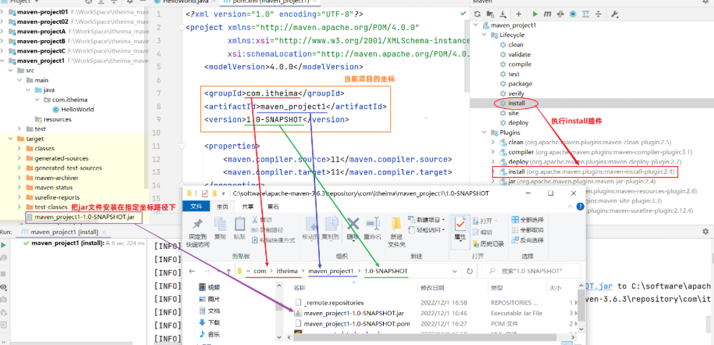Viewport: 714px width, 345px height.
Task: Collapse maven_project1 root in Maven panel
Action: [476, 25]
